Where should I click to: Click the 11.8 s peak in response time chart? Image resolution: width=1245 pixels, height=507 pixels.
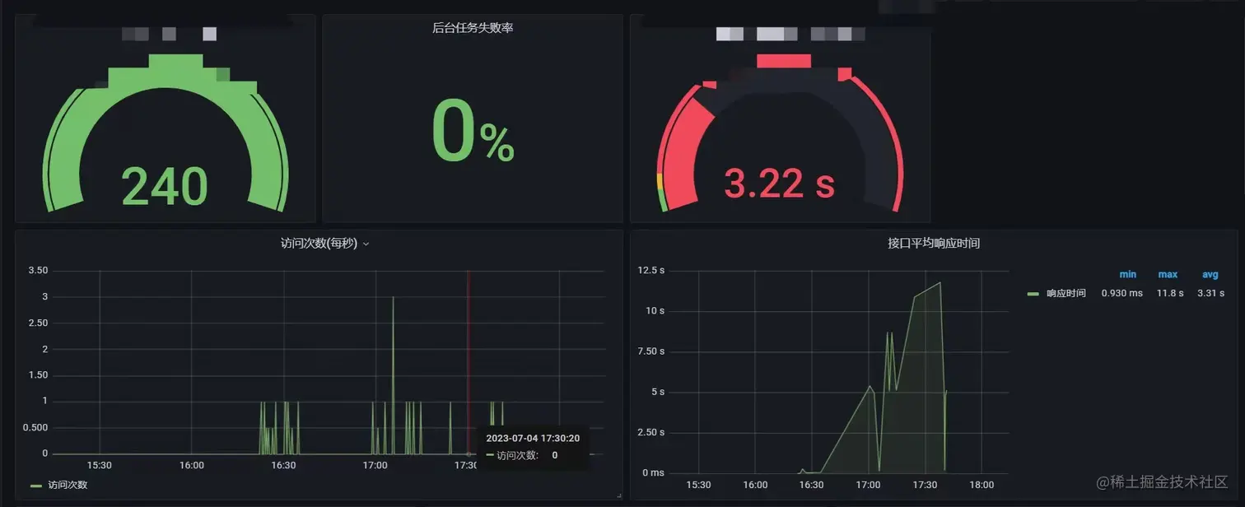pyautogui.click(x=940, y=283)
